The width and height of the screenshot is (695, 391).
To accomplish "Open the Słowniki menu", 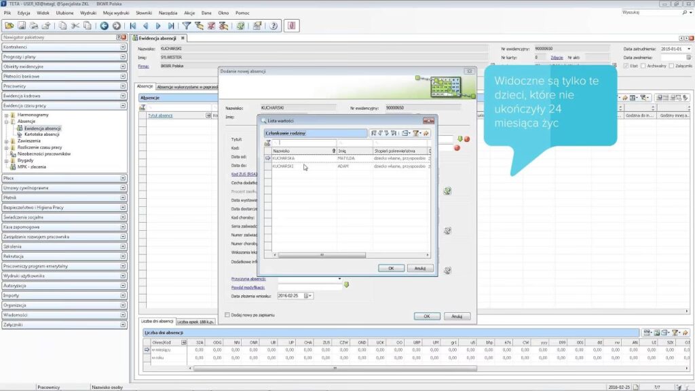I will point(144,12).
